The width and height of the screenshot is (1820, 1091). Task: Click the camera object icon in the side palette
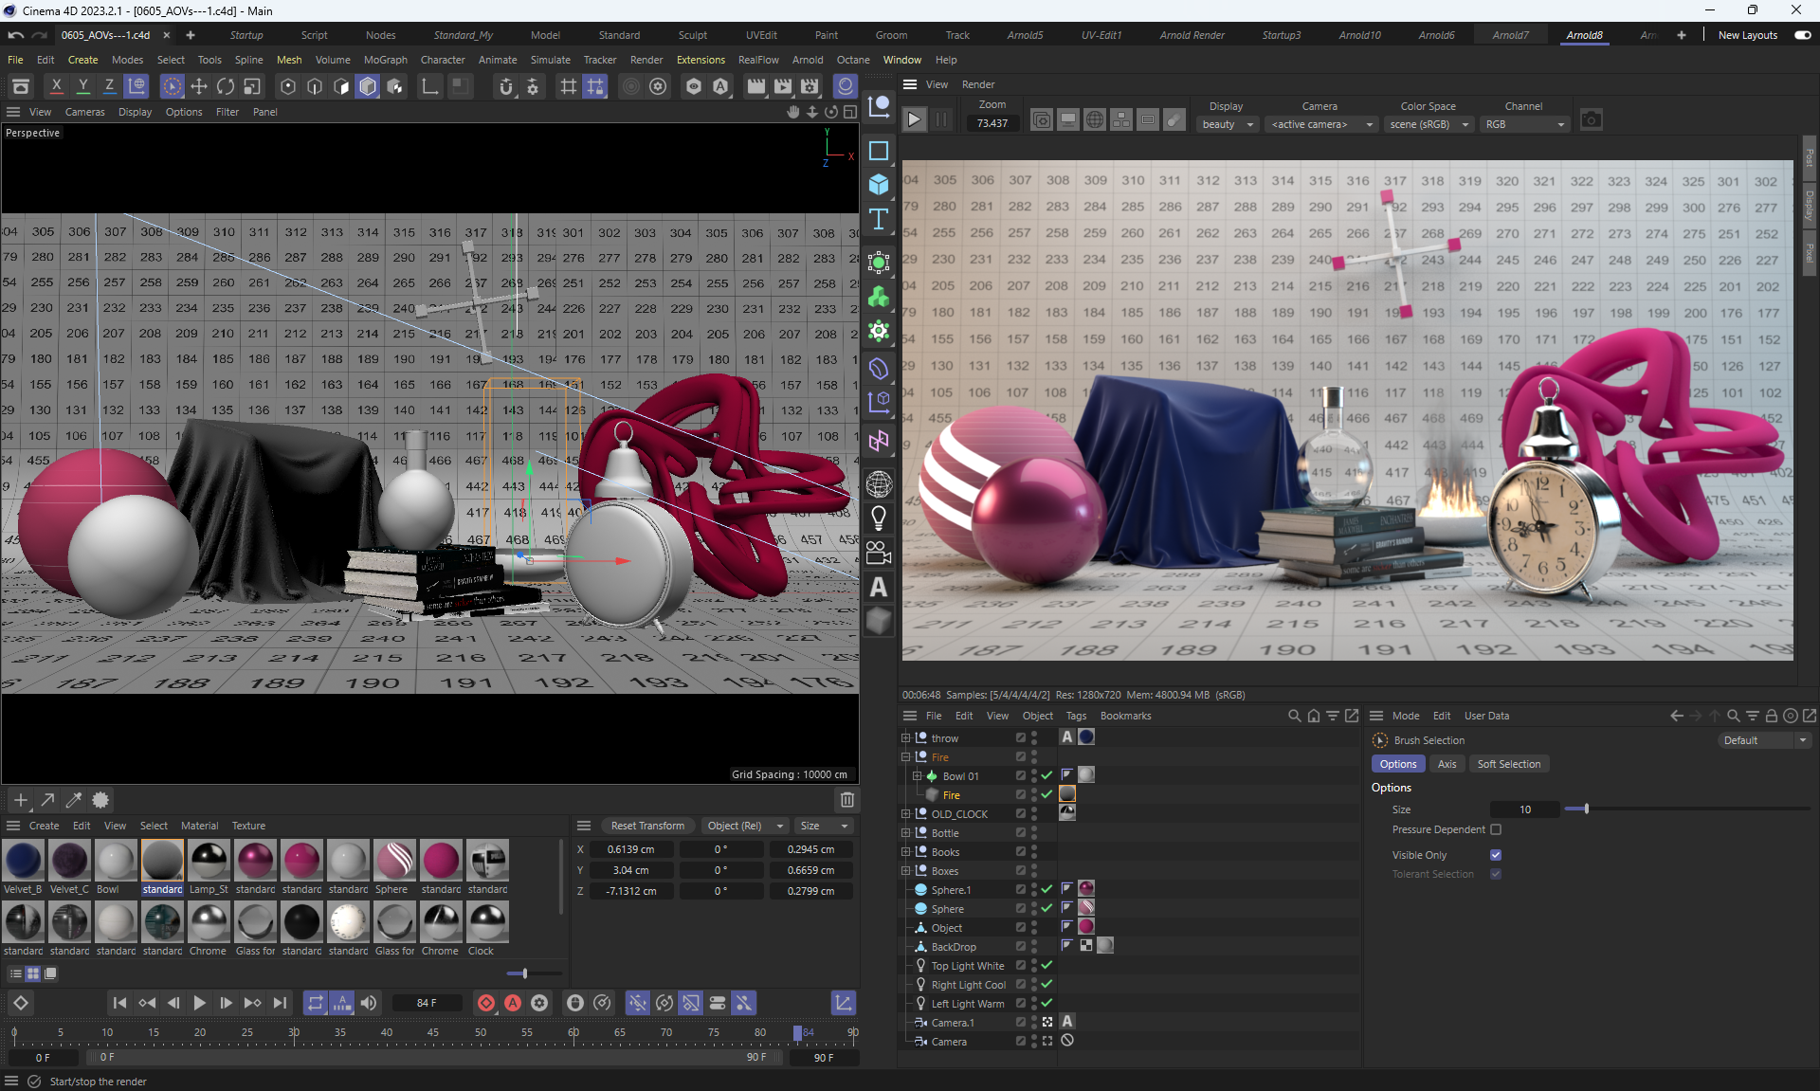pos(879,553)
